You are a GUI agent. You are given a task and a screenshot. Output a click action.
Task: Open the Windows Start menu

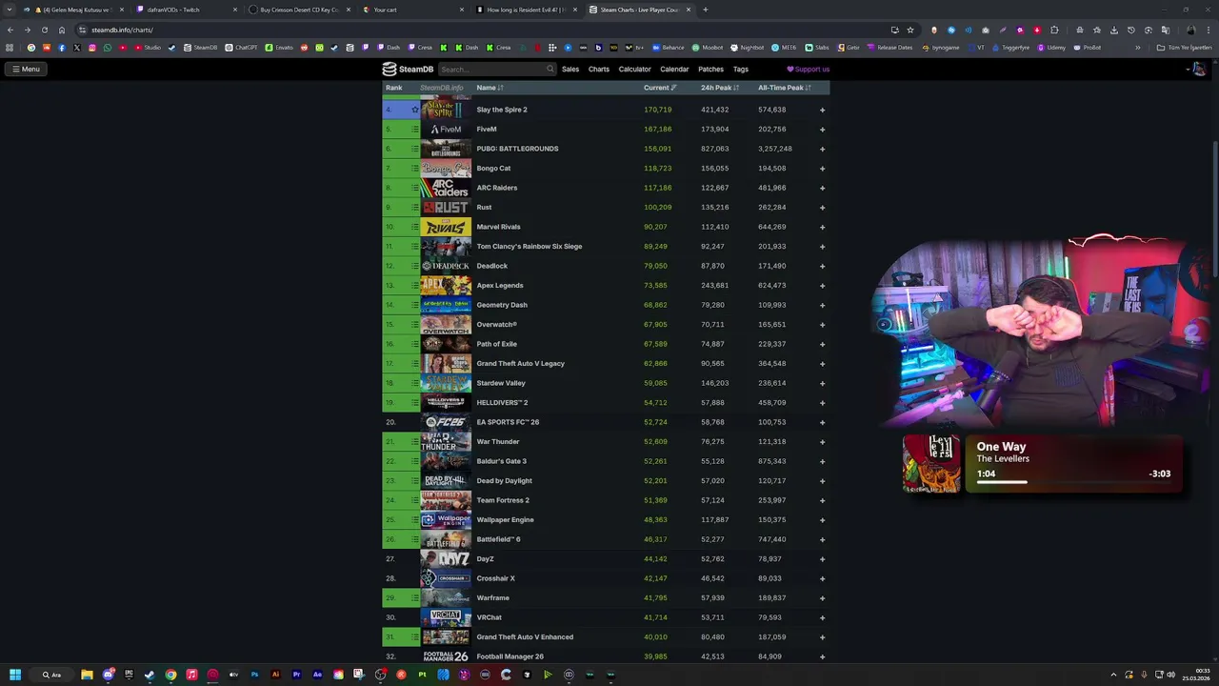(14, 675)
